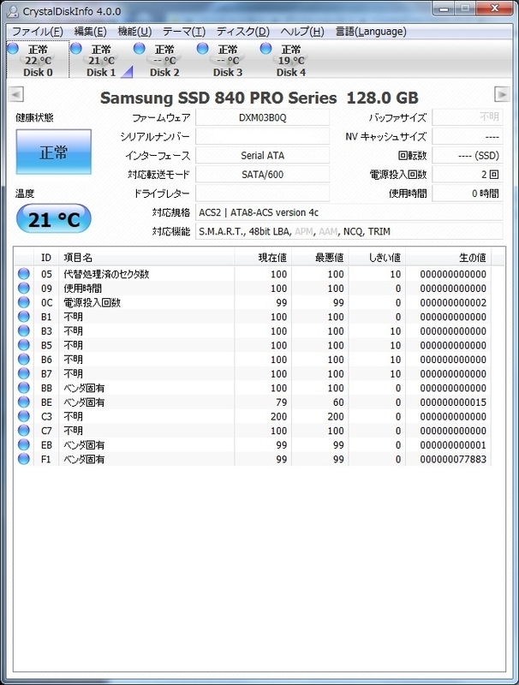519x685 pixels.
Task: Click the empty drive letter field
Action: tap(263, 194)
